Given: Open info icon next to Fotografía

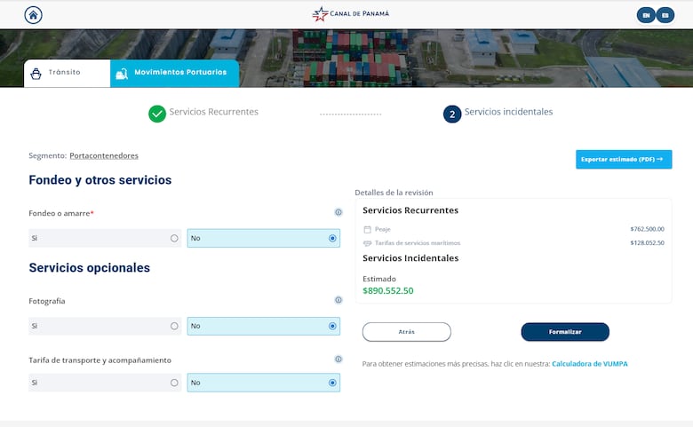Looking at the screenshot, I should pos(339,300).
